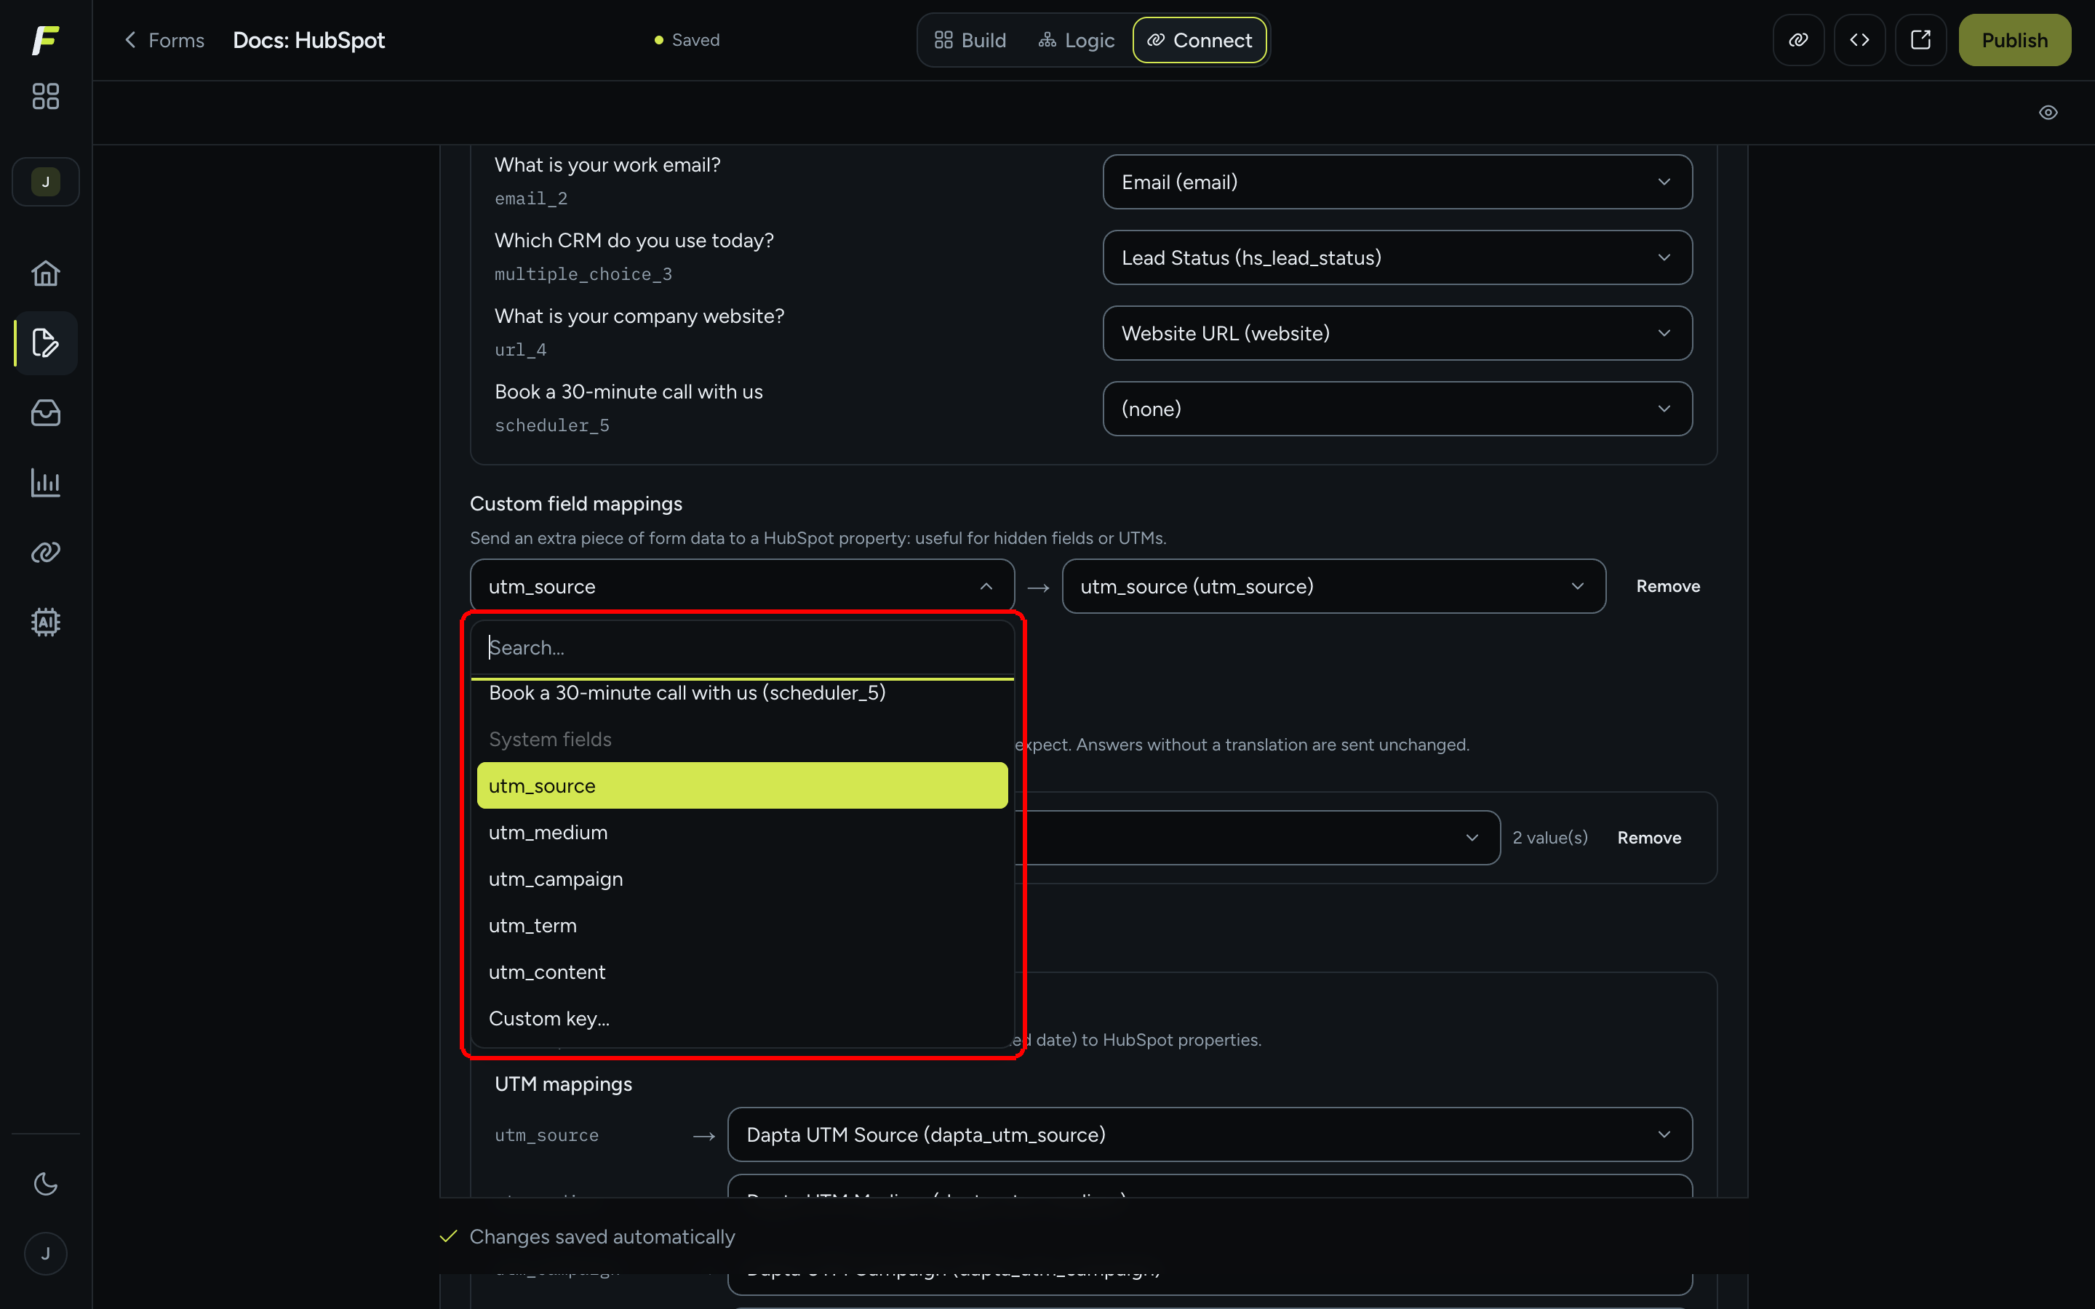Remove the utm_source custom mapping
2095x1309 pixels.
tap(1667, 586)
